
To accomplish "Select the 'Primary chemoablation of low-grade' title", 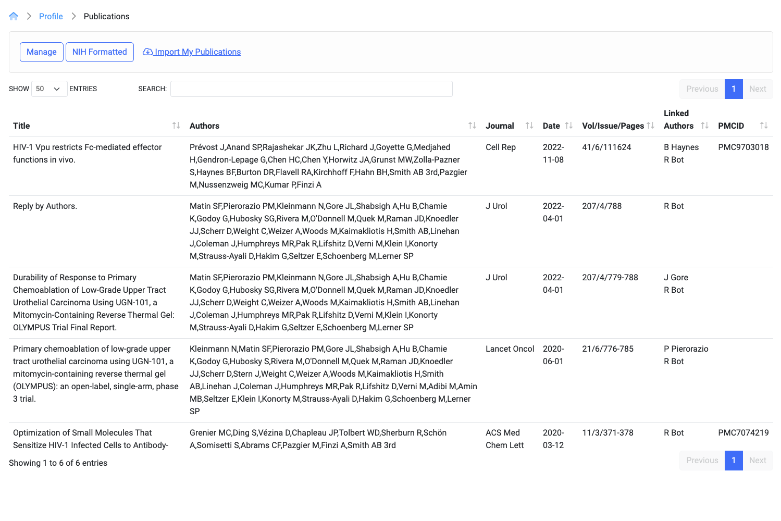I will (x=96, y=374).
